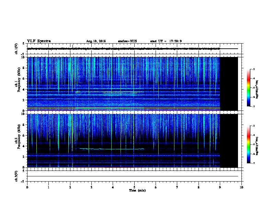Click the time axis tick label "10"

pos(241,187)
